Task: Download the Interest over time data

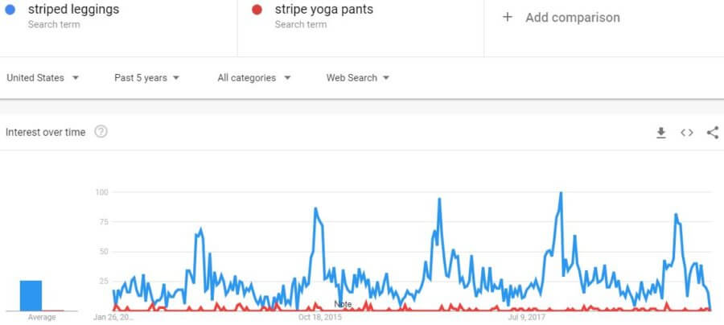Action: (x=661, y=133)
